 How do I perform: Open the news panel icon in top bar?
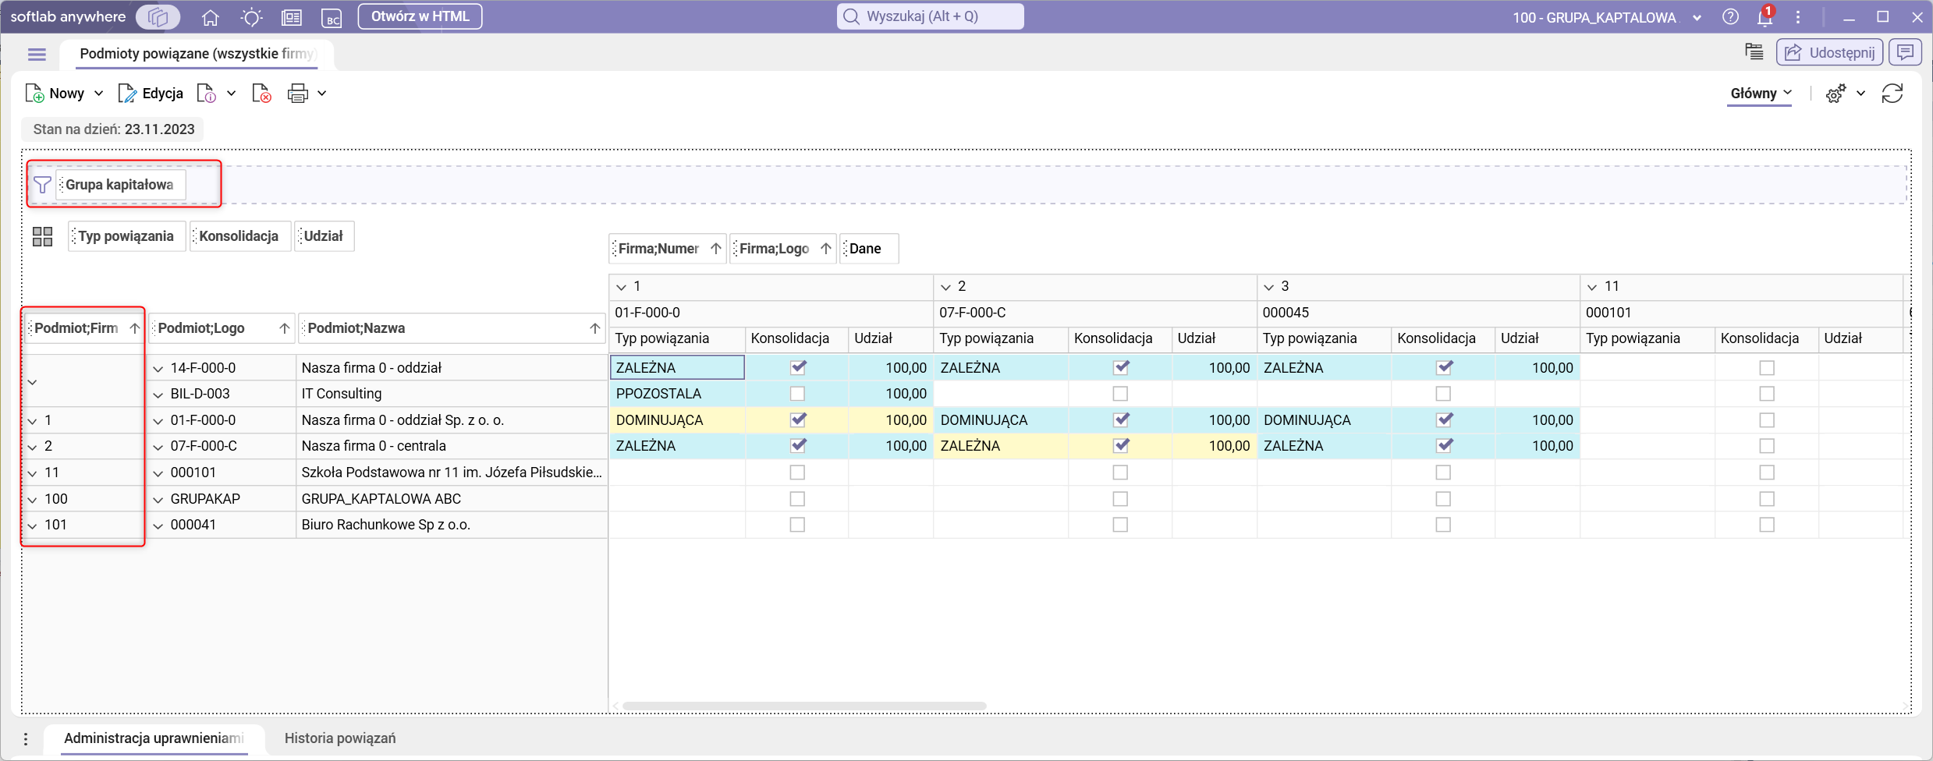pyautogui.click(x=292, y=17)
